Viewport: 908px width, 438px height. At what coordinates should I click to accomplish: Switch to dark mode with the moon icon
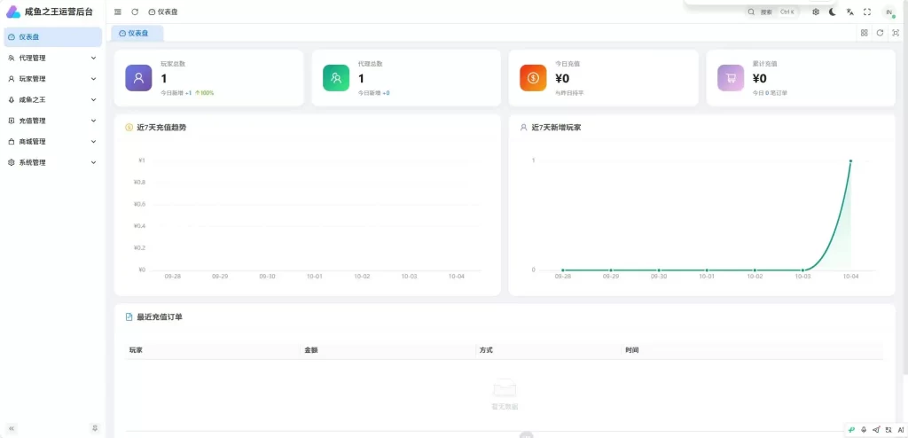click(x=832, y=12)
